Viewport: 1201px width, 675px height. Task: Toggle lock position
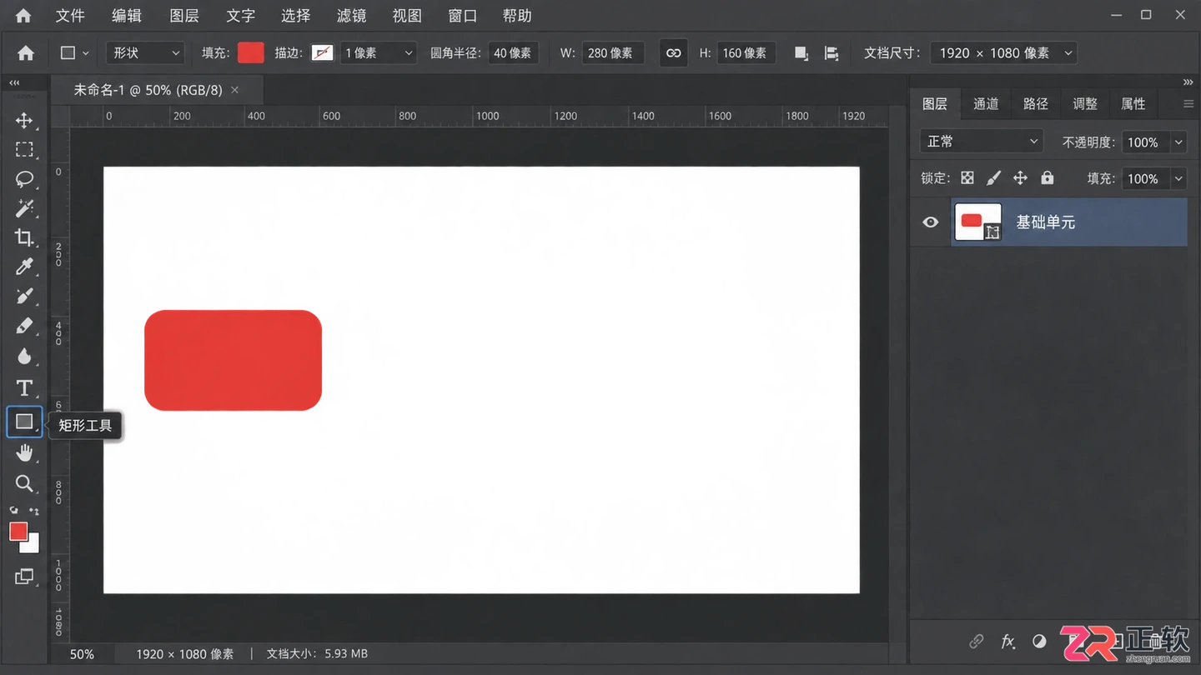click(1020, 177)
